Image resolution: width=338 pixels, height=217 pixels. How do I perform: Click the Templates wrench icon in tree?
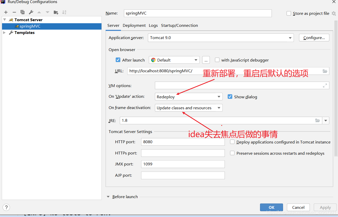[11, 33]
